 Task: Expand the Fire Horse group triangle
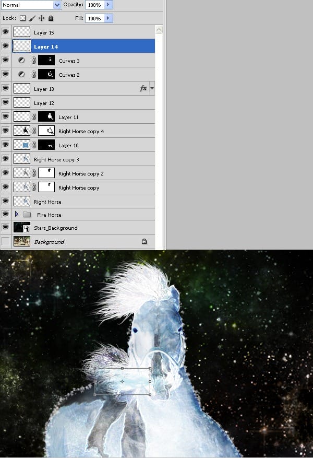pos(17,215)
